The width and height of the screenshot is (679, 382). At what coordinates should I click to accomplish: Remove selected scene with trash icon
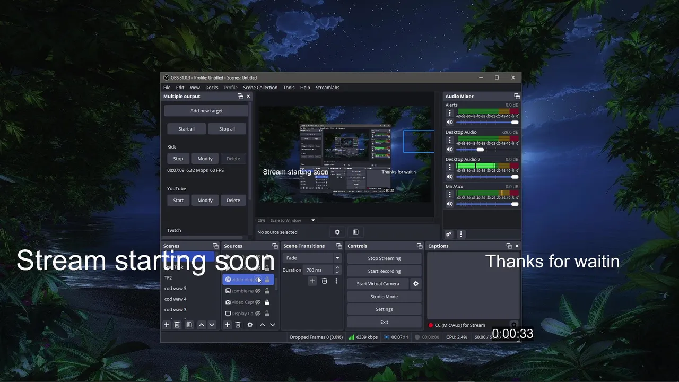pos(177,325)
